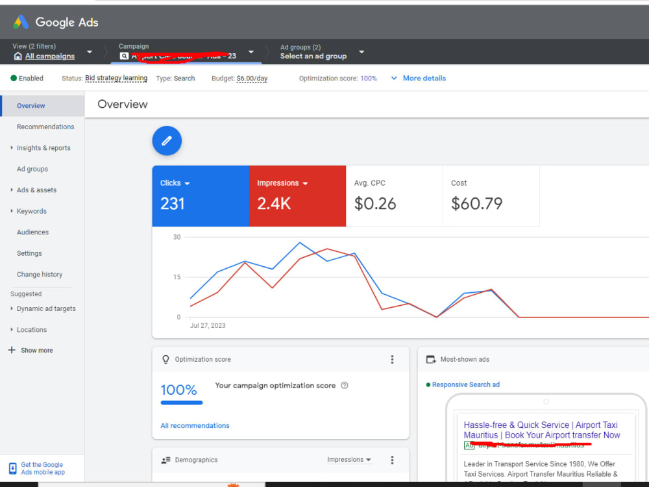Click the large 100% score in Optimization card
This screenshot has height=487, width=649.
179,390
